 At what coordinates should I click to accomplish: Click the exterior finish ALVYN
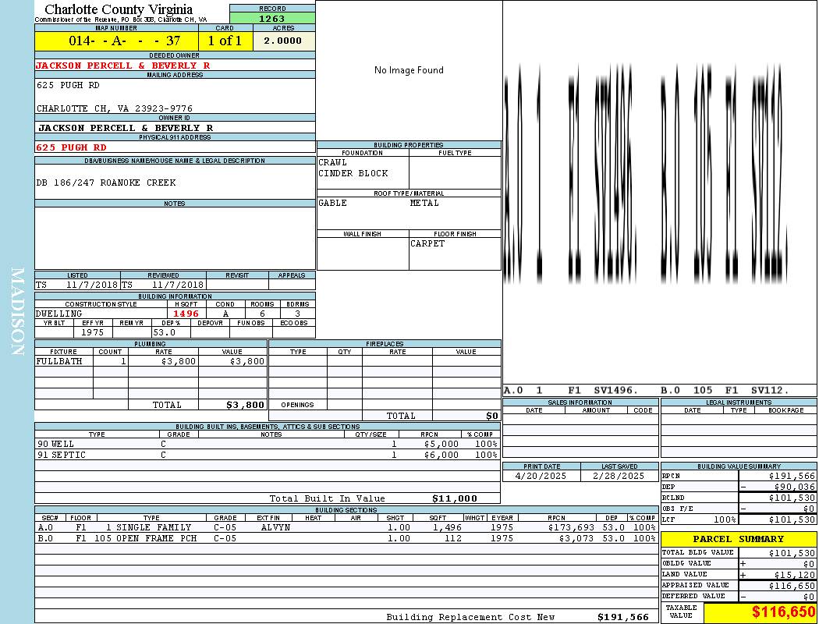275,527
